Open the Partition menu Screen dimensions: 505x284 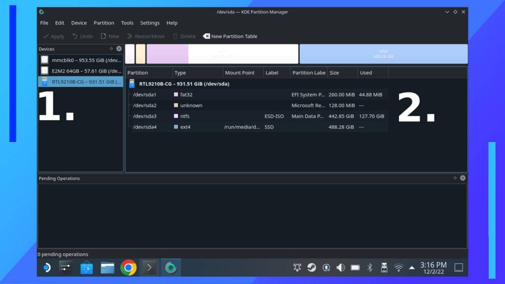point(104,23)
